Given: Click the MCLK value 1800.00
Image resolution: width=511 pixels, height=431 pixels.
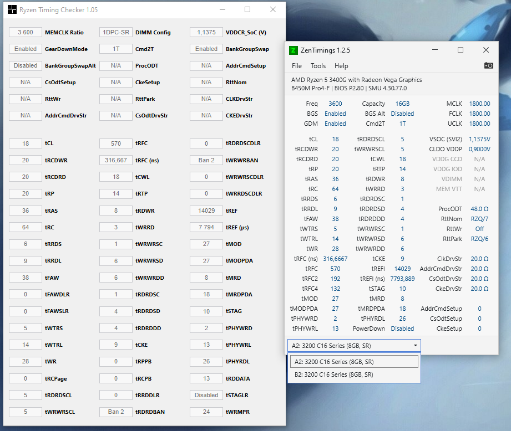Looking at the screenshot, I should (x=479, y=104).
